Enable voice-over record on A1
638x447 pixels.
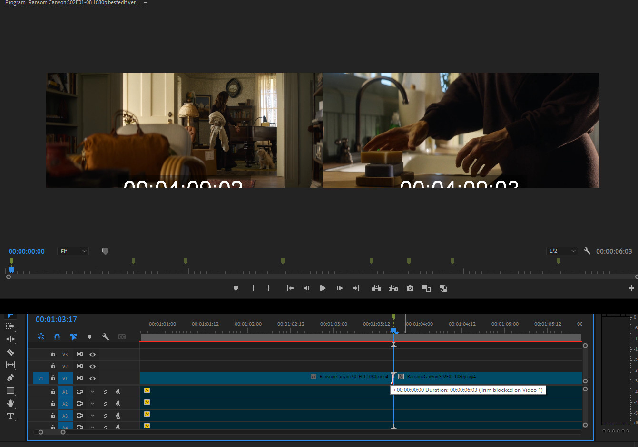click(118, 392)
